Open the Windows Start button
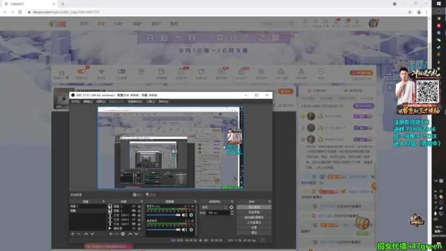This screenshot has height=251, width=446. [439, 3]
